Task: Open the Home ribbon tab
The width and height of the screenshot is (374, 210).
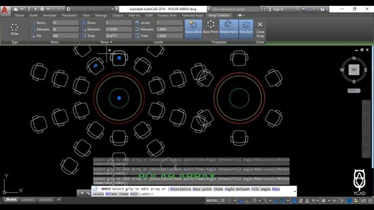Action: click(19, 15)
